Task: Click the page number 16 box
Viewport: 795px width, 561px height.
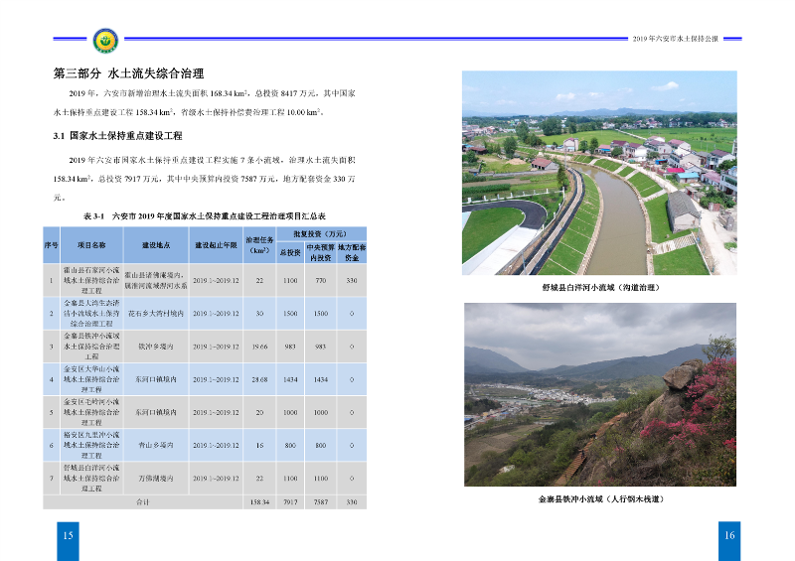Action: tap(729, 536)
